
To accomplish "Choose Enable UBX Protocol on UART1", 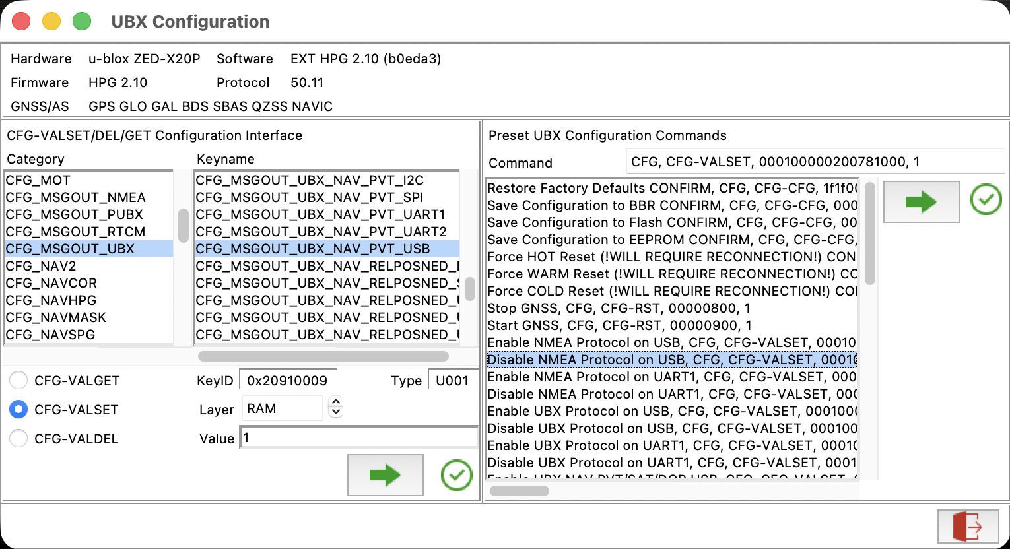I will [x=672, y=445].
